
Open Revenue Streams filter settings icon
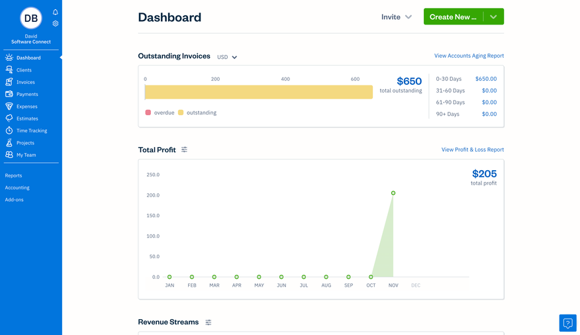tap(208, 322)
